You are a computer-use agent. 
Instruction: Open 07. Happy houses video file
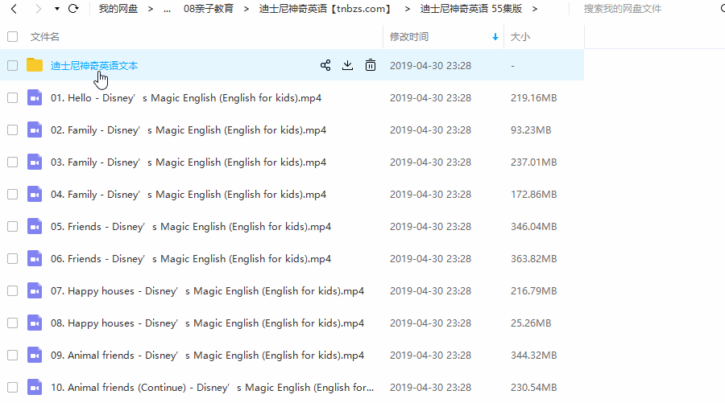[208, 291]
